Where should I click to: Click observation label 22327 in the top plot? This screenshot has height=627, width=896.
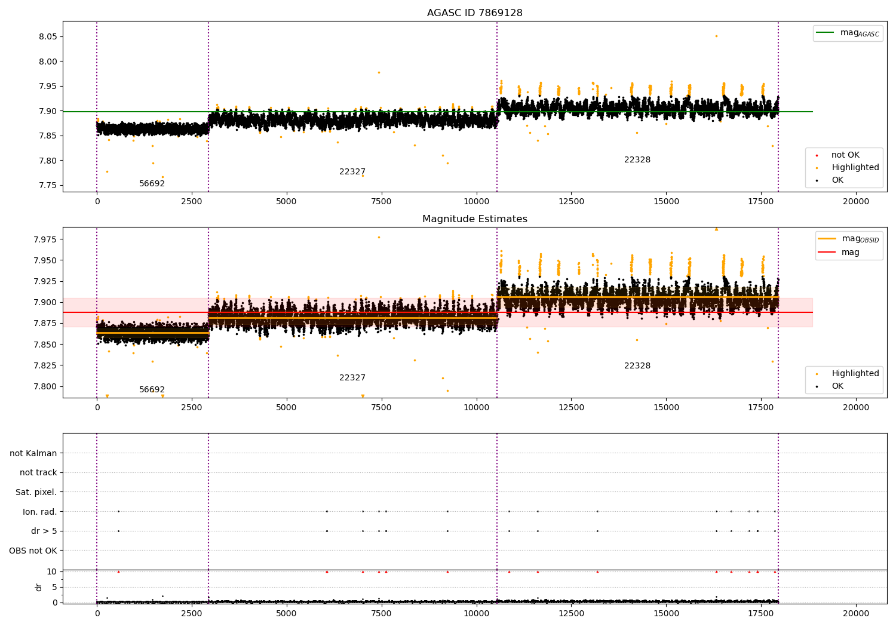pos(352,172)
